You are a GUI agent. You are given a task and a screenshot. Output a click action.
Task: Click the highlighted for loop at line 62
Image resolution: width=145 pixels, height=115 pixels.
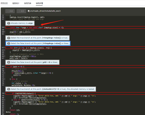click(x=75, y=48)
